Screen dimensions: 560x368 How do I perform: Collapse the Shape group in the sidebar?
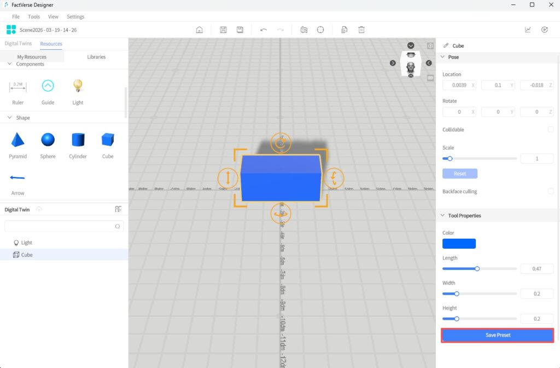click(x=9, y=118)
